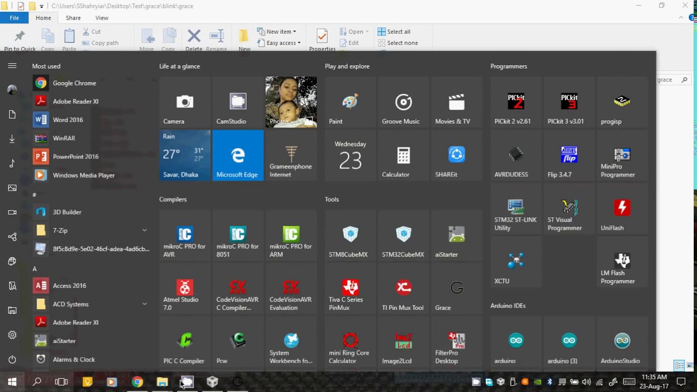Open the Photos live tile
This screenshot has width=697, height=392.
tap(291, 102)
